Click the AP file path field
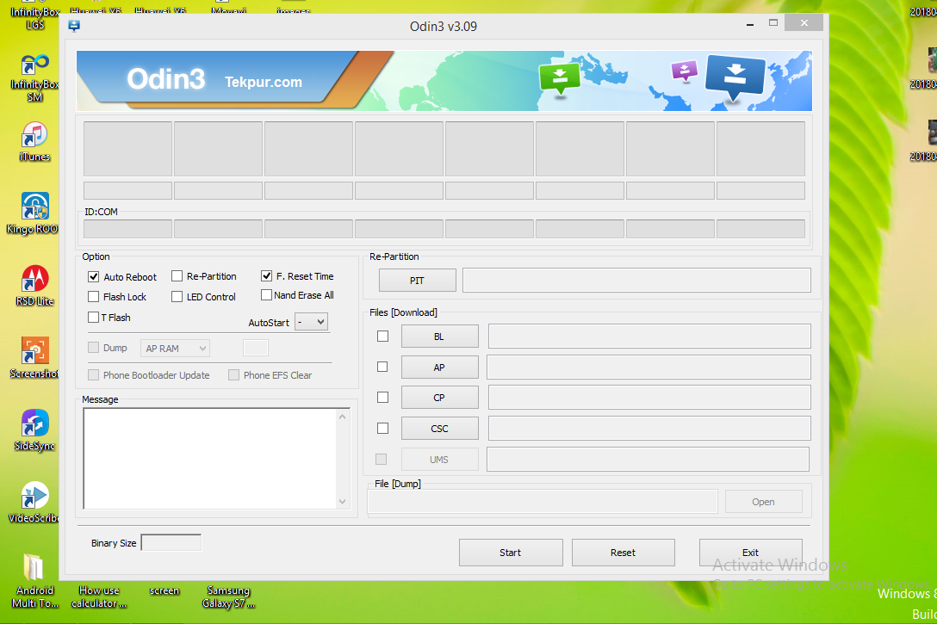The height and width of the screenshot is (624, 937). (648, 368)
